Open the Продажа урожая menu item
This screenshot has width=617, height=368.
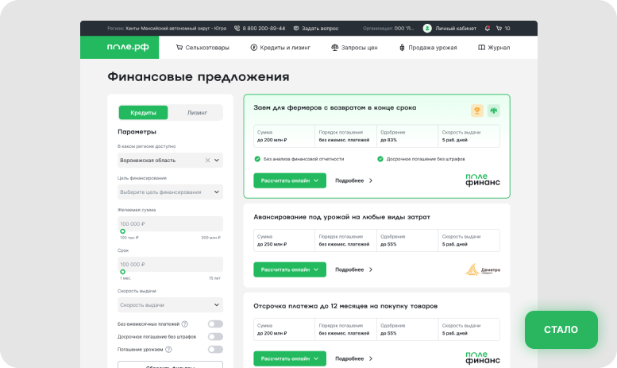pyautogui.click(x=428, y=47)
